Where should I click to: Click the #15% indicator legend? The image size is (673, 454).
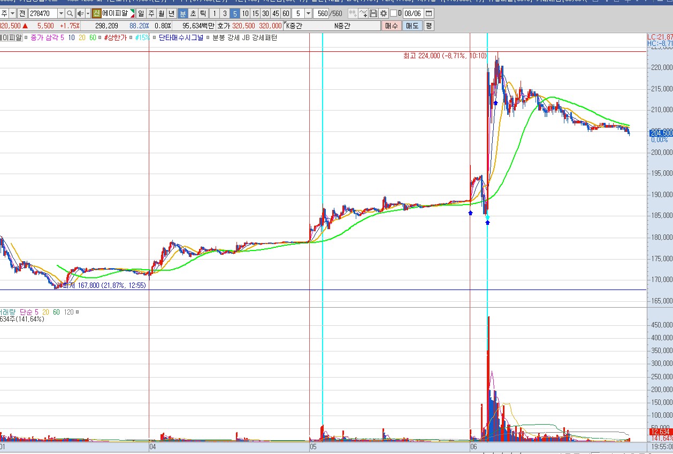pos(142,38)
